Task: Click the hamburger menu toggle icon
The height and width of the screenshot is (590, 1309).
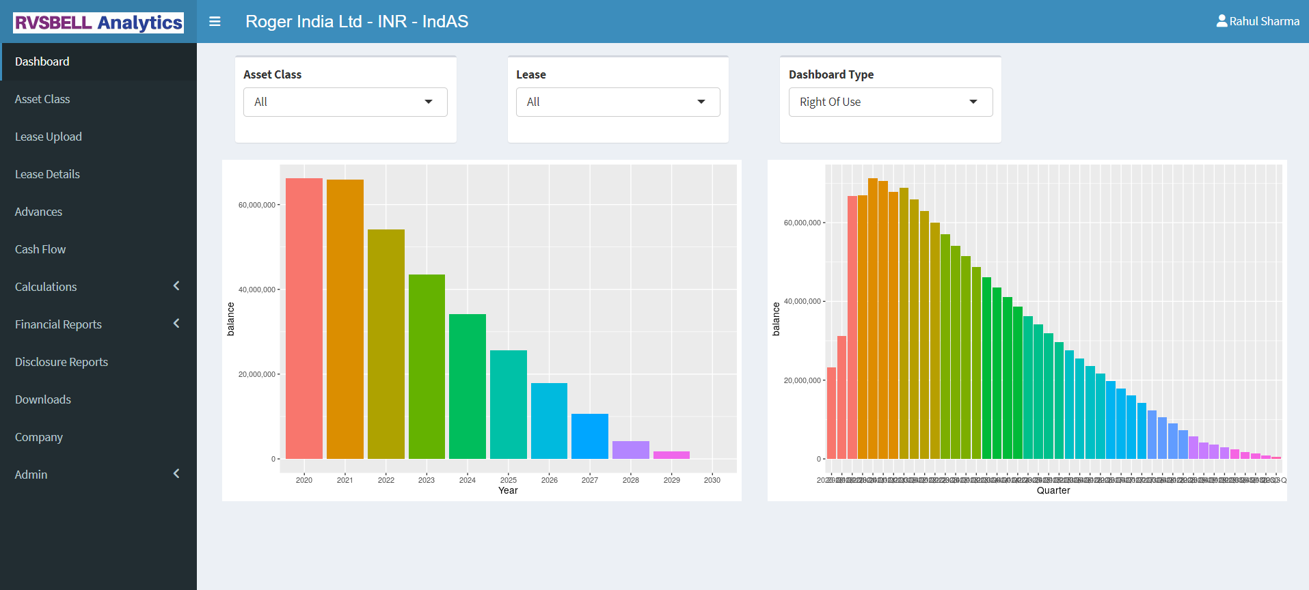Action: [215, 22]
